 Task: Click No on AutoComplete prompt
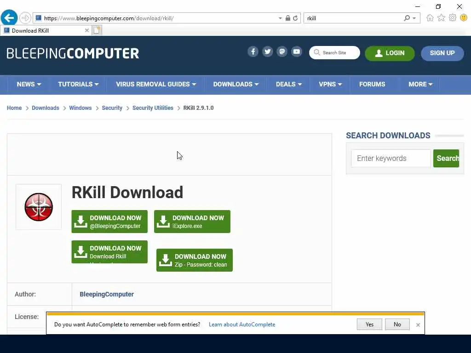(x=397, y=324)
